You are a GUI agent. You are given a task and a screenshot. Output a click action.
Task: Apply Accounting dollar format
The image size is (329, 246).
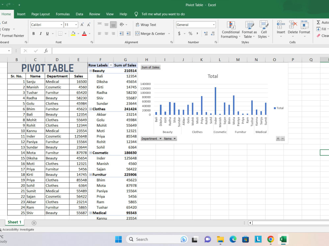179,33
